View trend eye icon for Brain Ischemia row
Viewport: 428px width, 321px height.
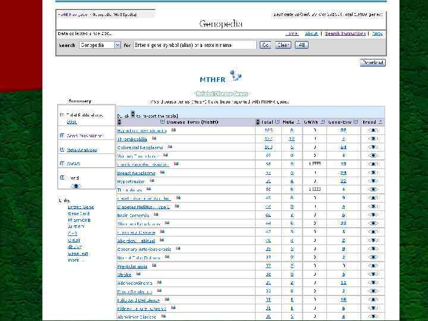(x=373, y=215)
